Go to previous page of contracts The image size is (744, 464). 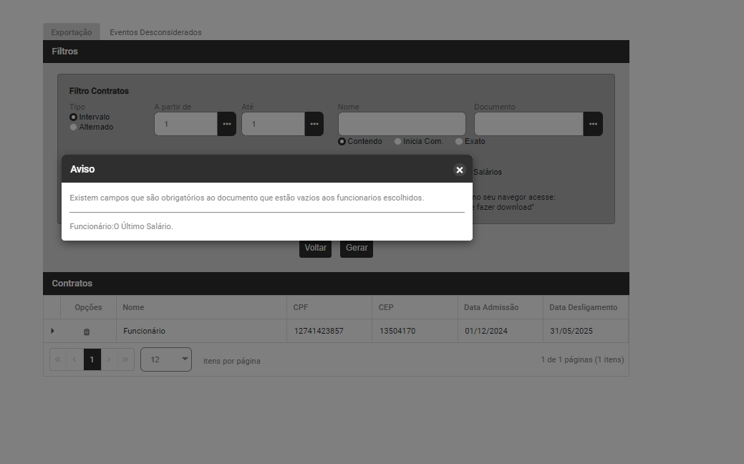75,359
